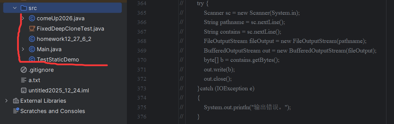Place cursor on 'String contains = sc.nextLine();'
Screen dimensions: 394x124
[242, 32]
